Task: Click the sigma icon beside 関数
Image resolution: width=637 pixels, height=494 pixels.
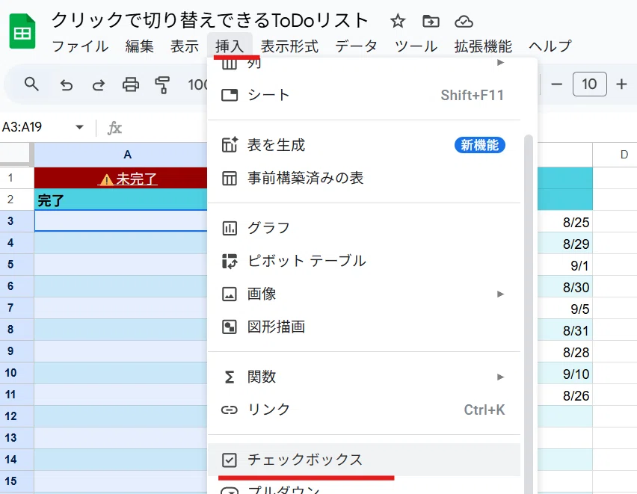Action: point(229,377)
